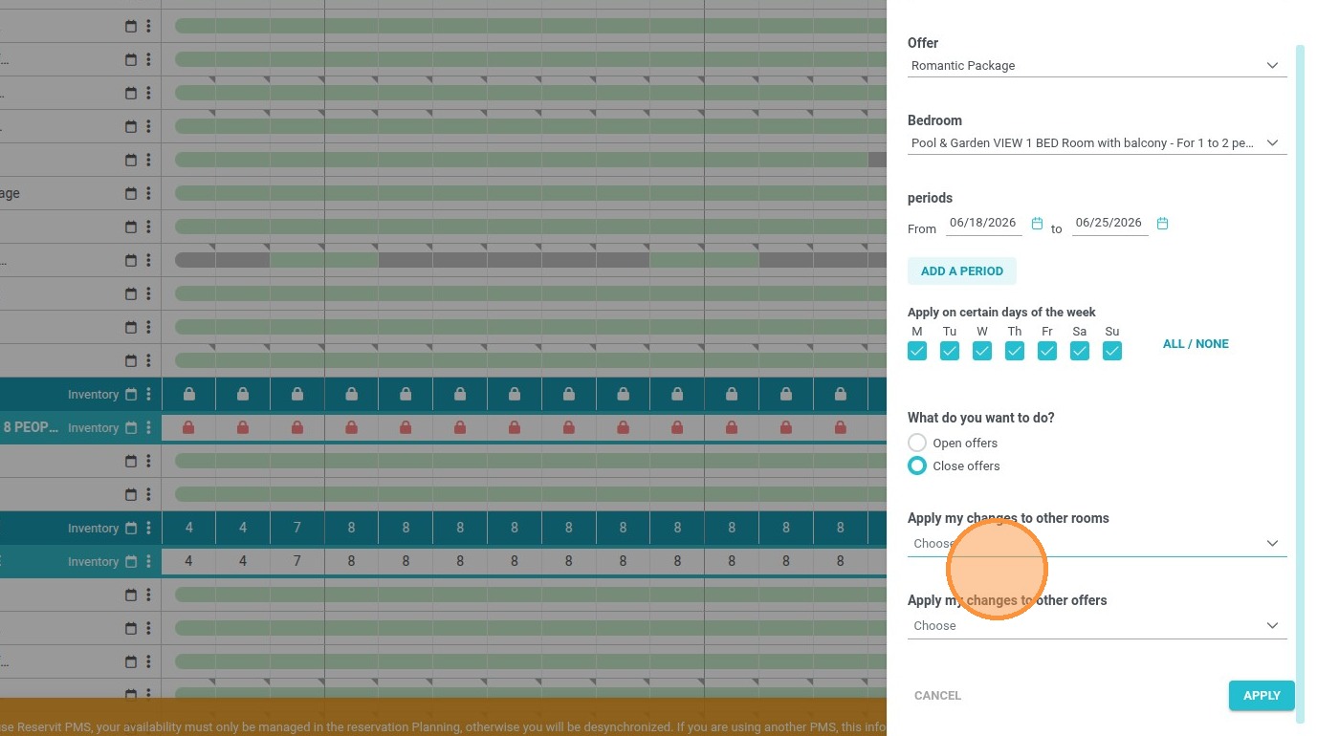Open the calendar picker for From date

coord(1037,224)
